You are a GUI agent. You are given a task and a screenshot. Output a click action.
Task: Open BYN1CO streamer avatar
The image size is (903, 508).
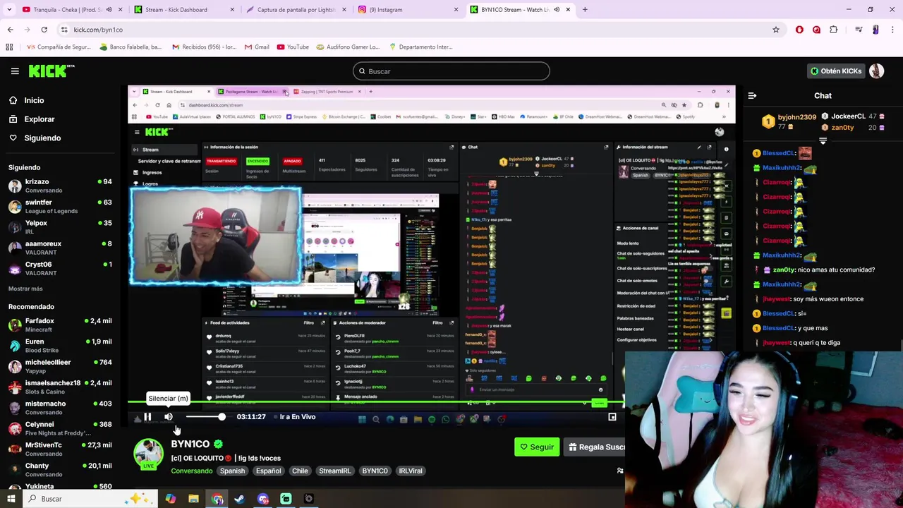[x=149, y=453]
